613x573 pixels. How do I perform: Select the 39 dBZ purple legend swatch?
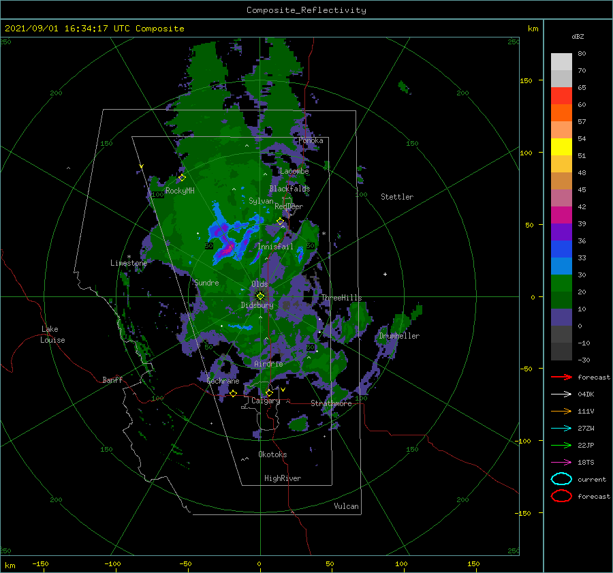(x=561, y=232)
